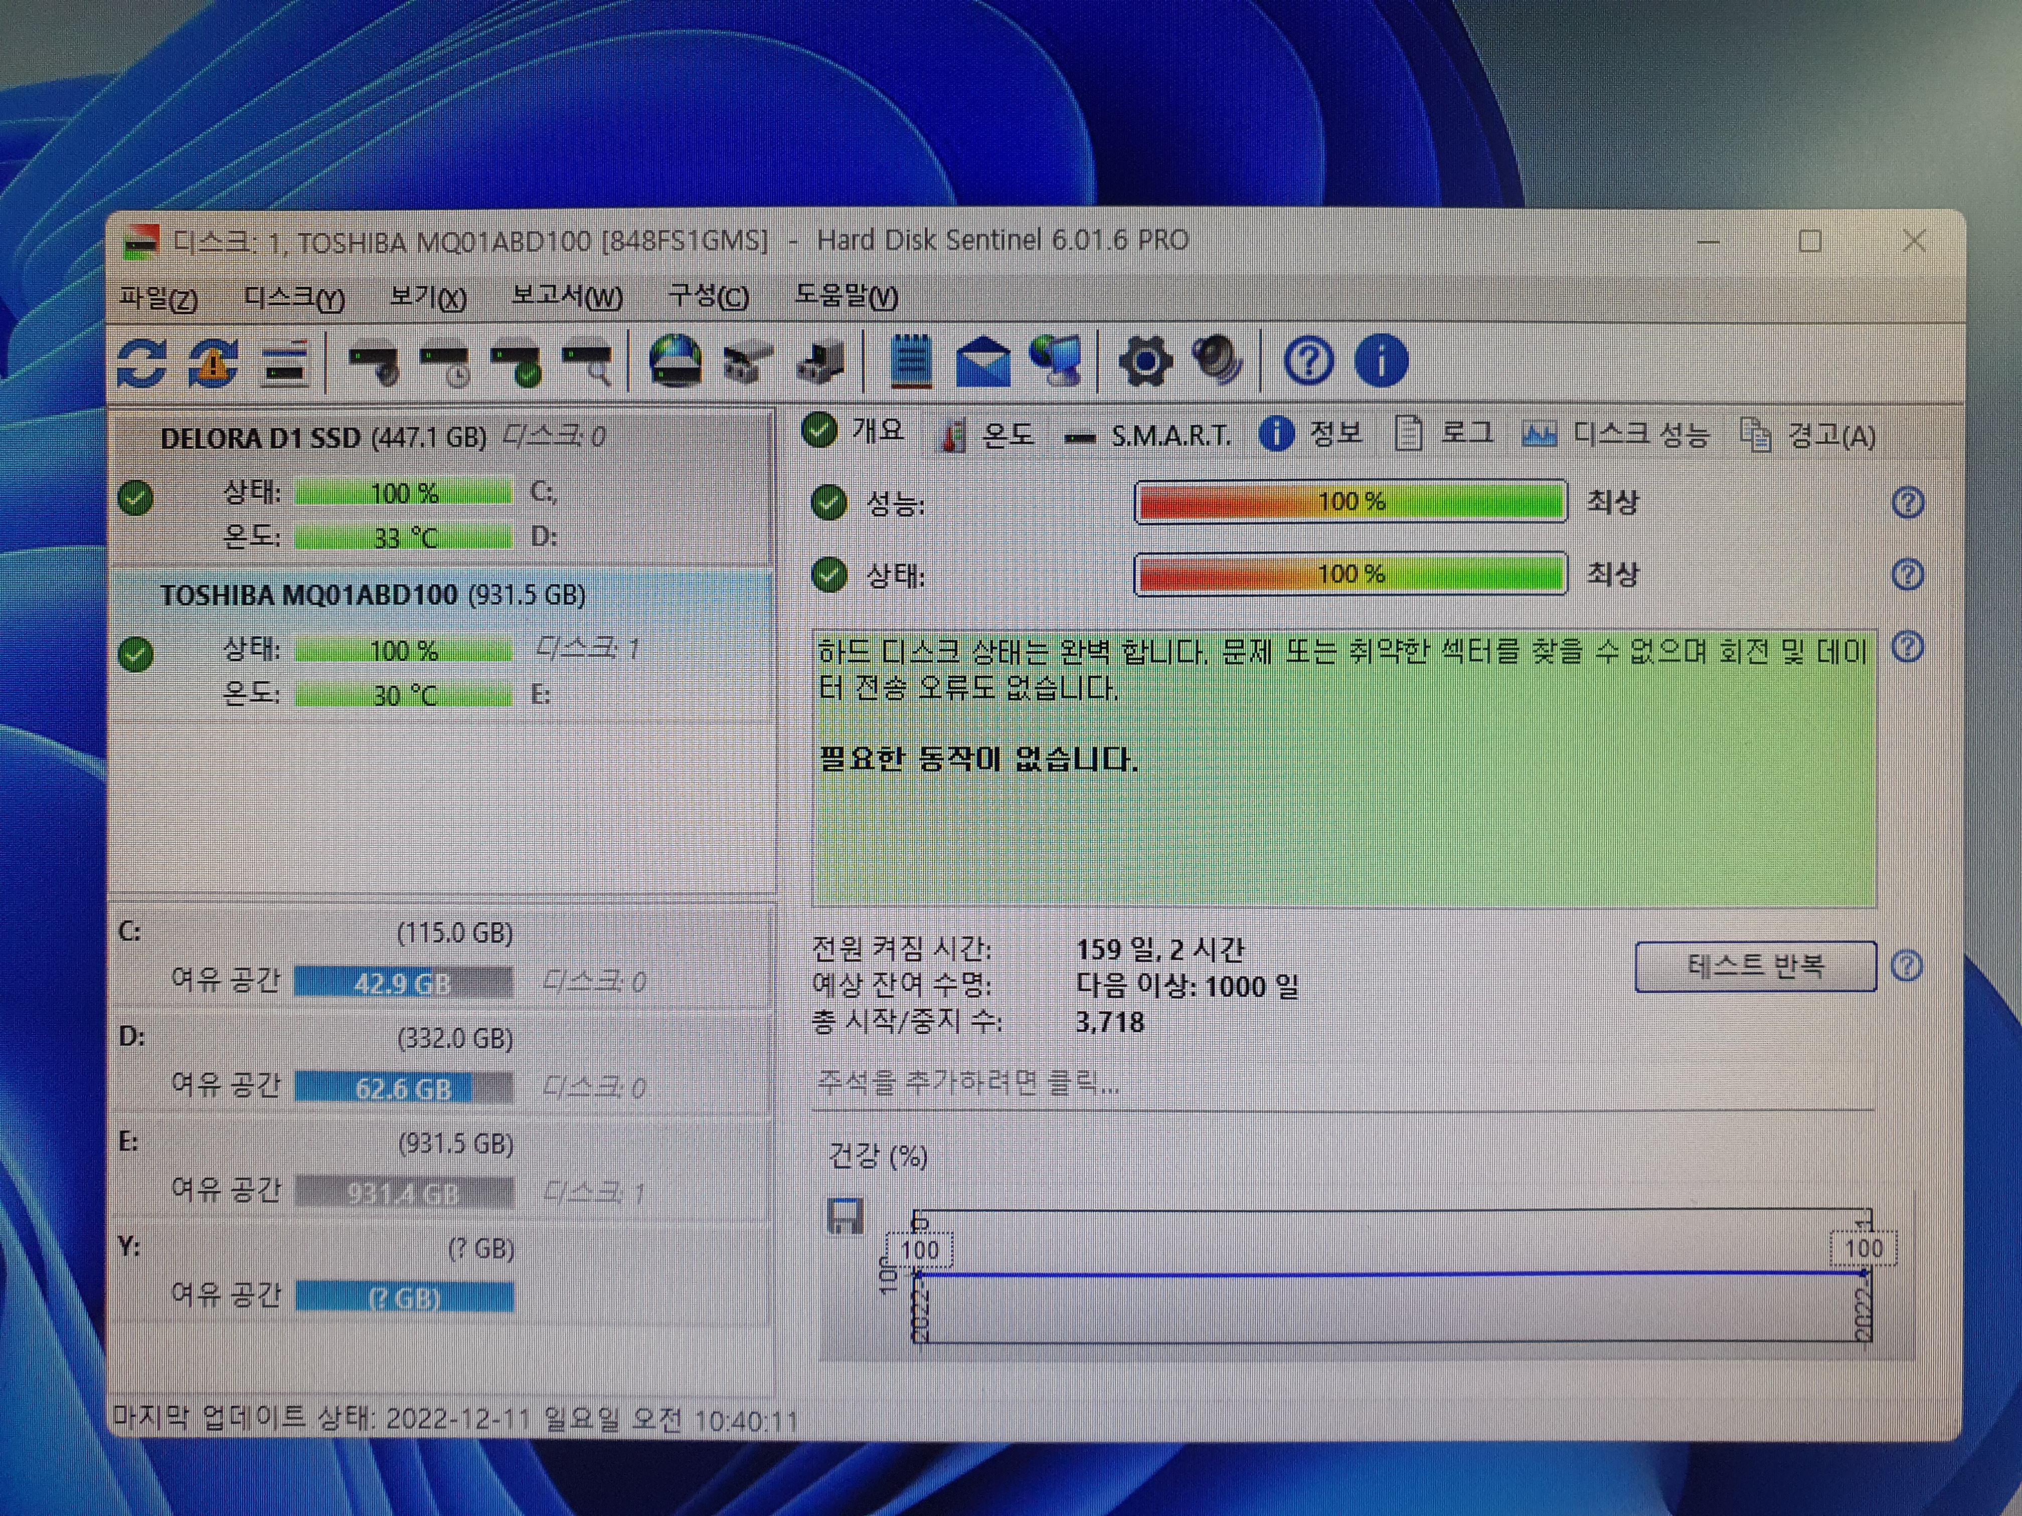Click the power-on time 159 일, 2 시간

[1160, 950]
